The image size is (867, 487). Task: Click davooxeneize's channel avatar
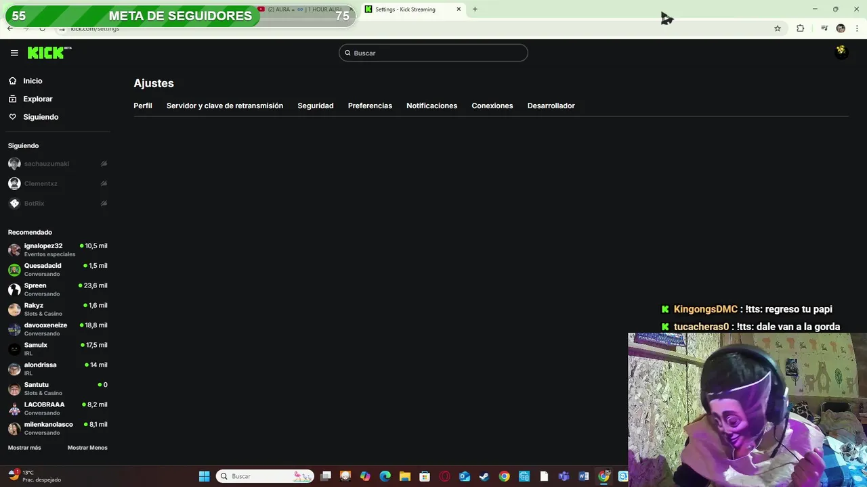click(14, 329)
